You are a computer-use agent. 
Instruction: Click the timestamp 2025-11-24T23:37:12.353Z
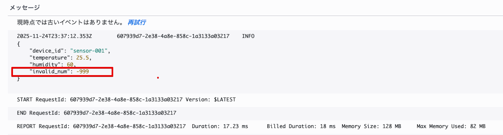[x=54, y=36]
